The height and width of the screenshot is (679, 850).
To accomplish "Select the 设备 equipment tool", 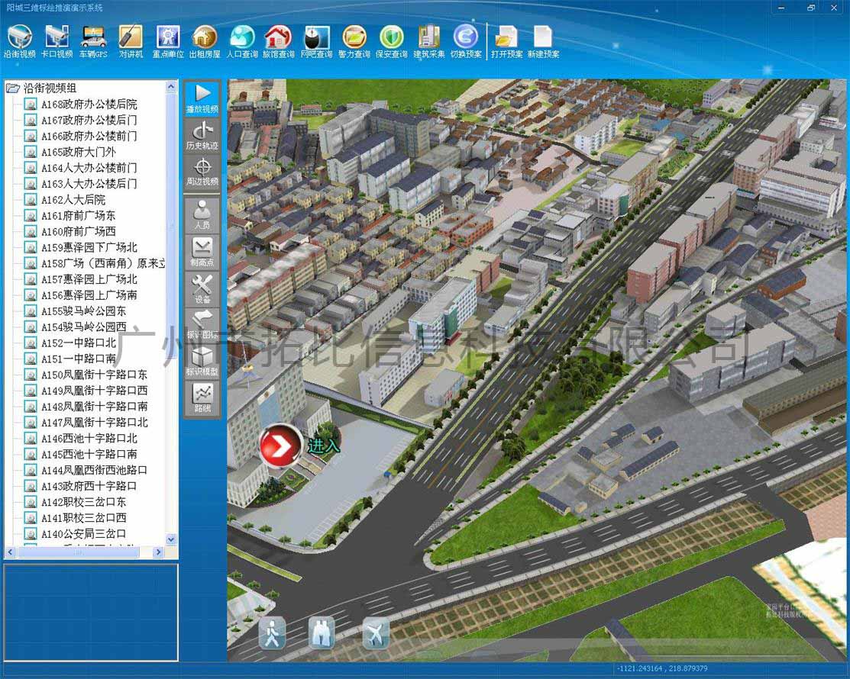I will point(202,288).
